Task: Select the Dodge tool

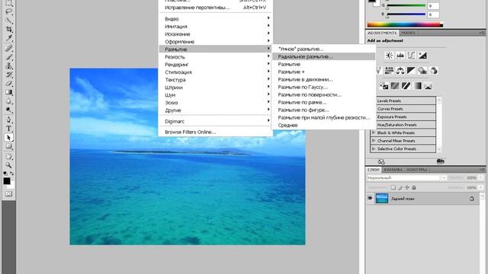Action: pyautogui.click(x=8, y=110)
